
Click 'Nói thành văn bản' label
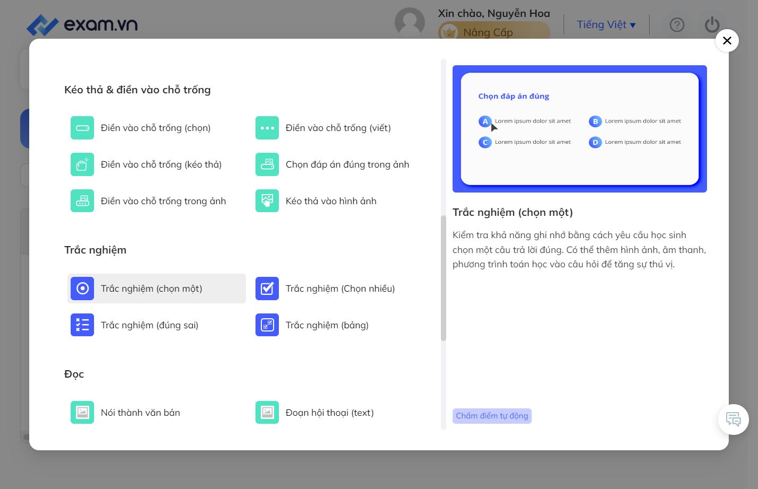(x=140, y=413)
